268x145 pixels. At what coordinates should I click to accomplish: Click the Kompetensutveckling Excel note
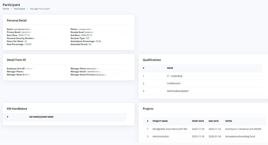[x=240, y=136]
